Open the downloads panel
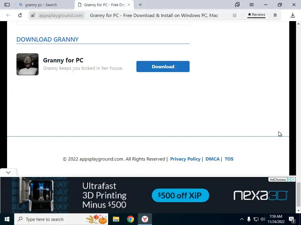This screenshot has height=225, width=301. coord(292,15)
